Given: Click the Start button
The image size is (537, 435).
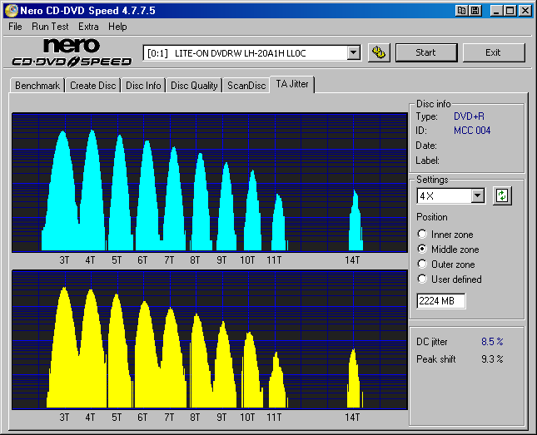Looking at the screenshot, I should pyautogui.click(x=426, y=52).
